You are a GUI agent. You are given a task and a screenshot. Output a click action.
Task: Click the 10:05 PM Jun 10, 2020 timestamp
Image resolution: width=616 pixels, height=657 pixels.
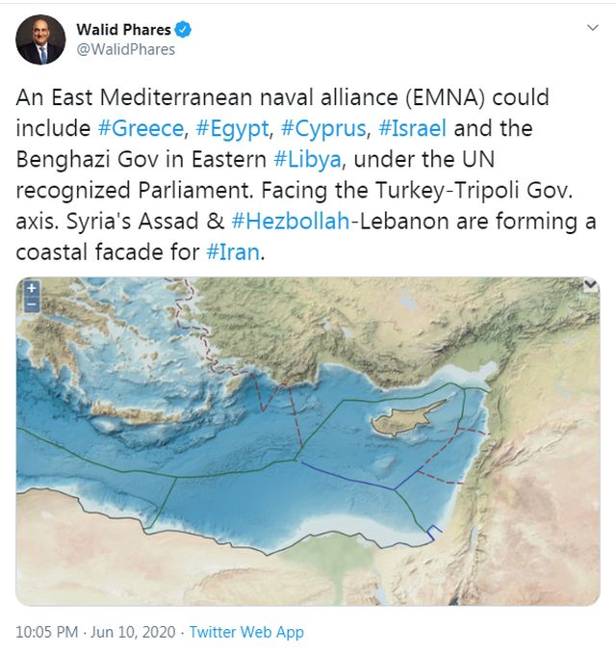[95, 632]
